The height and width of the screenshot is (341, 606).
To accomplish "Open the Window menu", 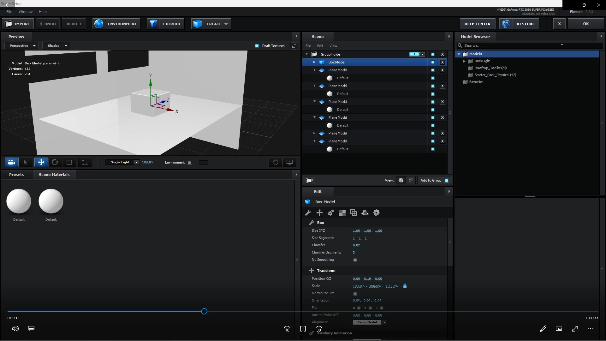I will pyautogui.click(x=26, y=12).
